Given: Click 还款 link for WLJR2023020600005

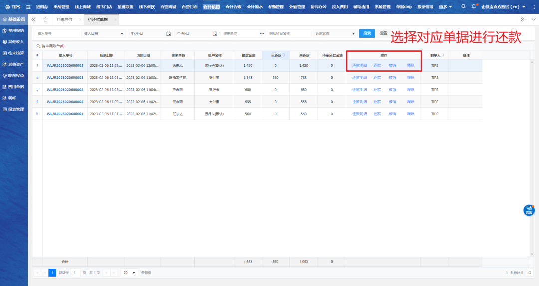Looking at the screenshot, I should [377, 66].
